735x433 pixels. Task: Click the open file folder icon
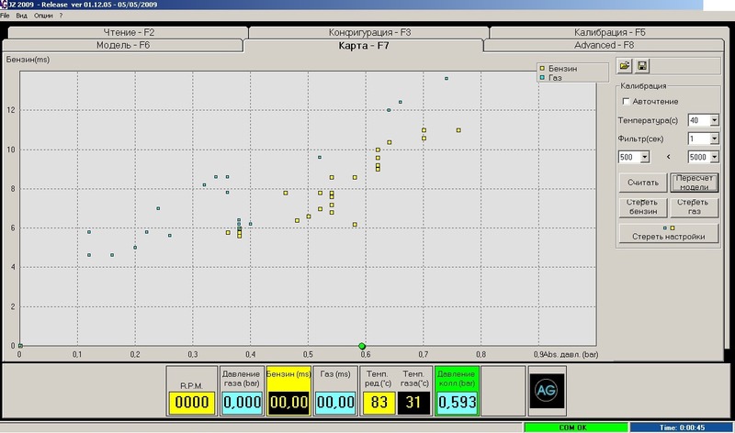pyautogui.click(x=625, y=66)
